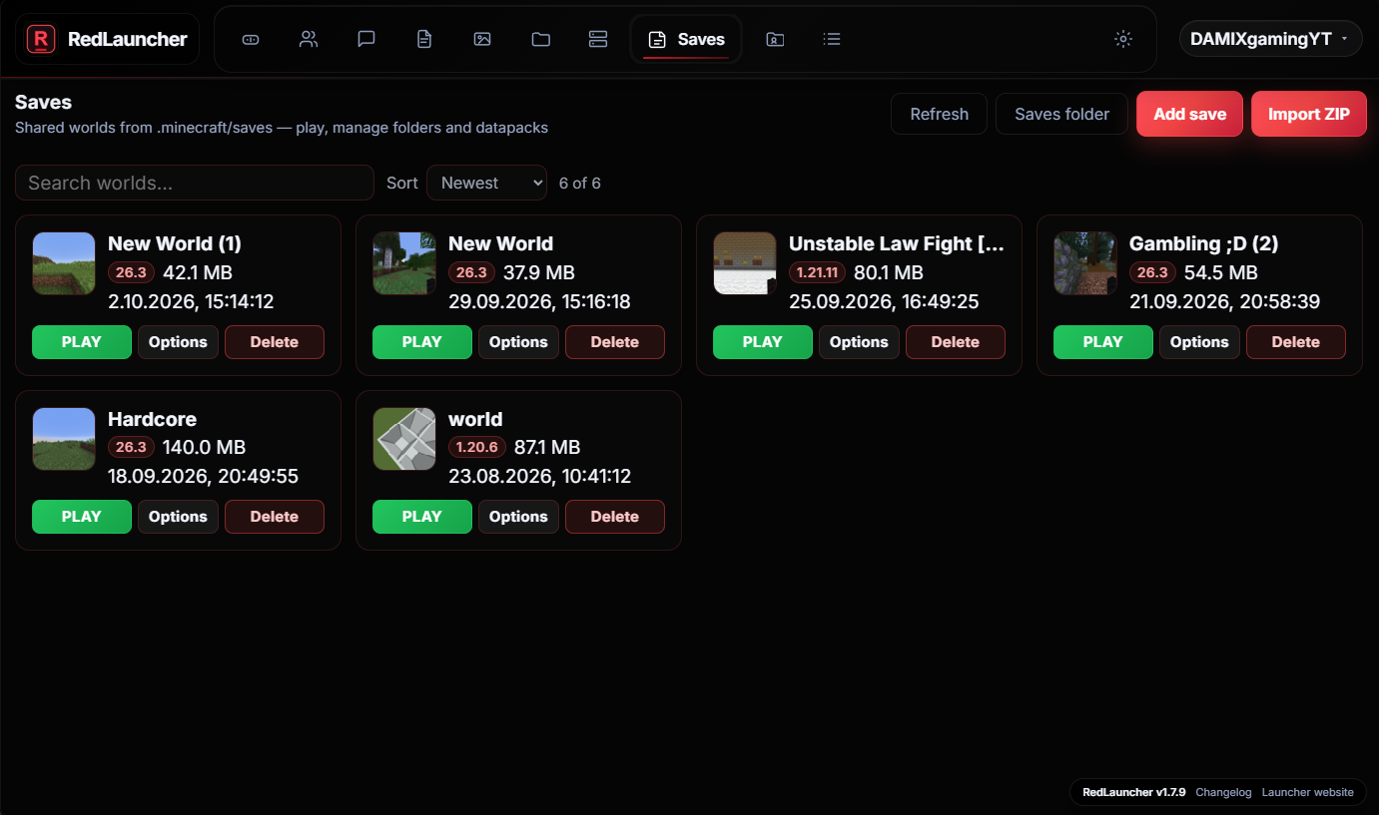Image resolution: width=1379 pixels, height=815 pixels.
Task: Click the 1.20.6 world thumbnail
Action: [404, 439]
